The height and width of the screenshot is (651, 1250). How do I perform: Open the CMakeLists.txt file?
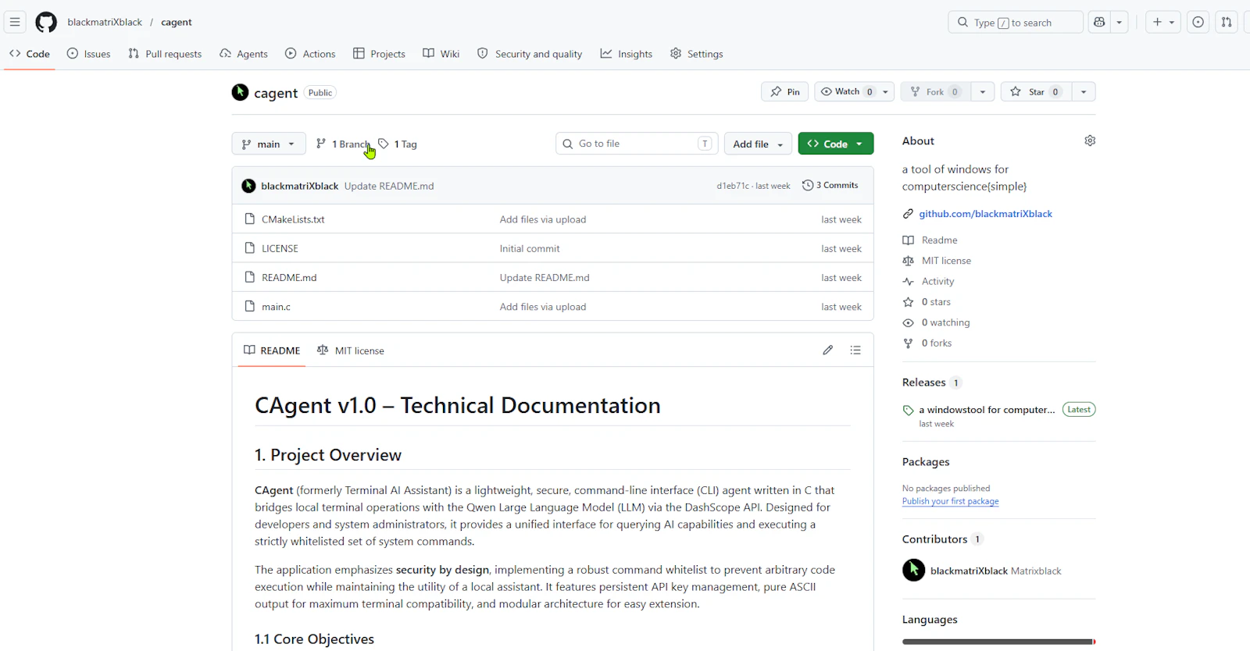pos(293,219)
